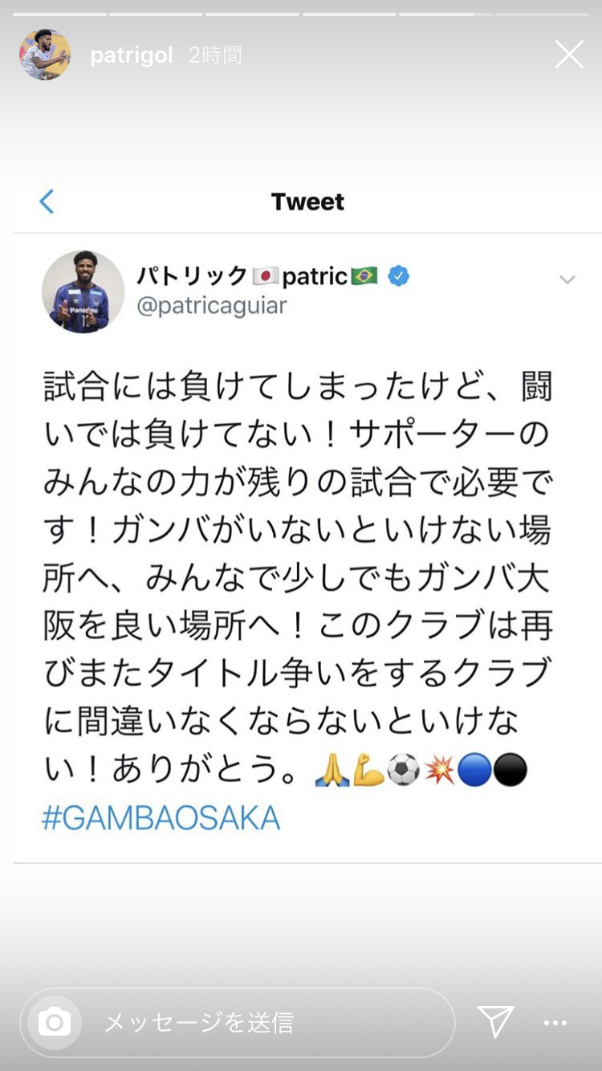Open the @patricaguiar handle
Image resolution: width=602 pixels, height=1071 pixels.
coord(212,306)
